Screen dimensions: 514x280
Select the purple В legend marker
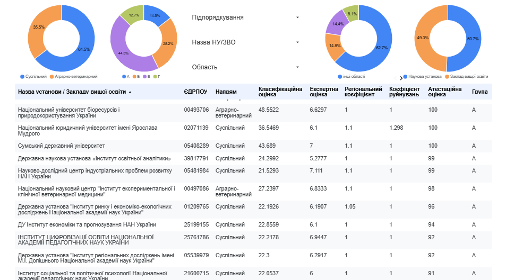[x=144, y=76]
